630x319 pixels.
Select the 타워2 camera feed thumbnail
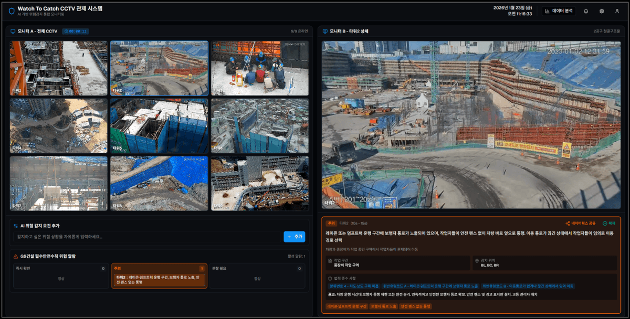[159, 68]
